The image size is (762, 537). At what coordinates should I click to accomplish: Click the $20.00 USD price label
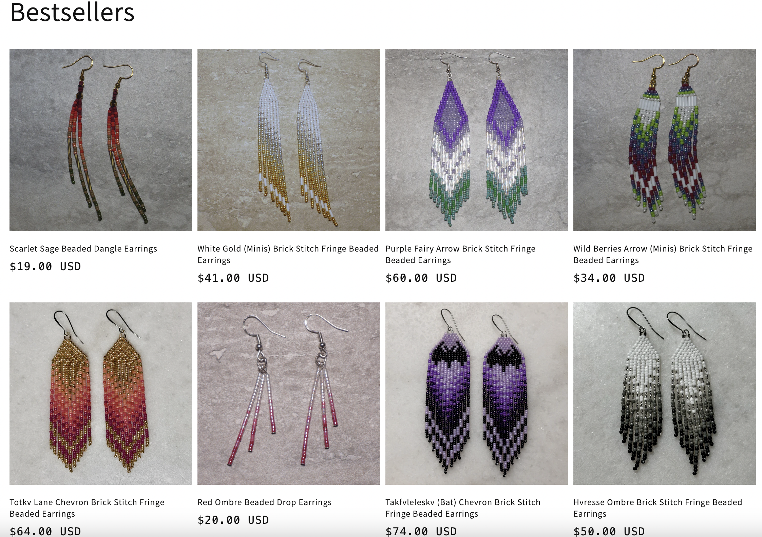(233, 520)
